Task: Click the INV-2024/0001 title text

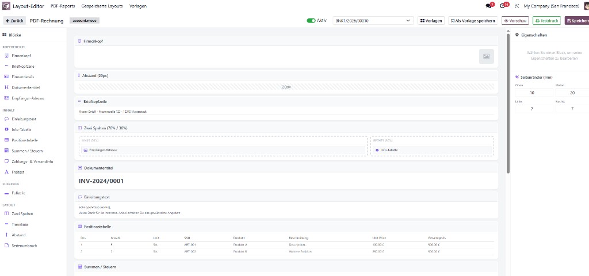Action: point(101,181)
